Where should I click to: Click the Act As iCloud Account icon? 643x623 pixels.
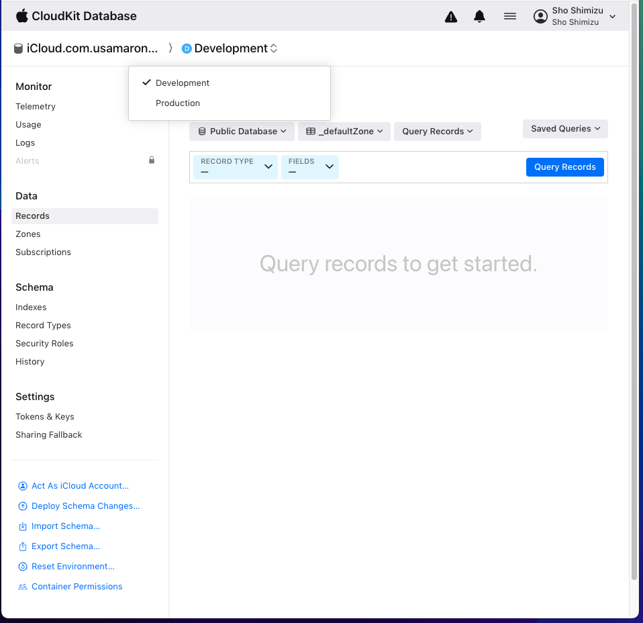23,486
